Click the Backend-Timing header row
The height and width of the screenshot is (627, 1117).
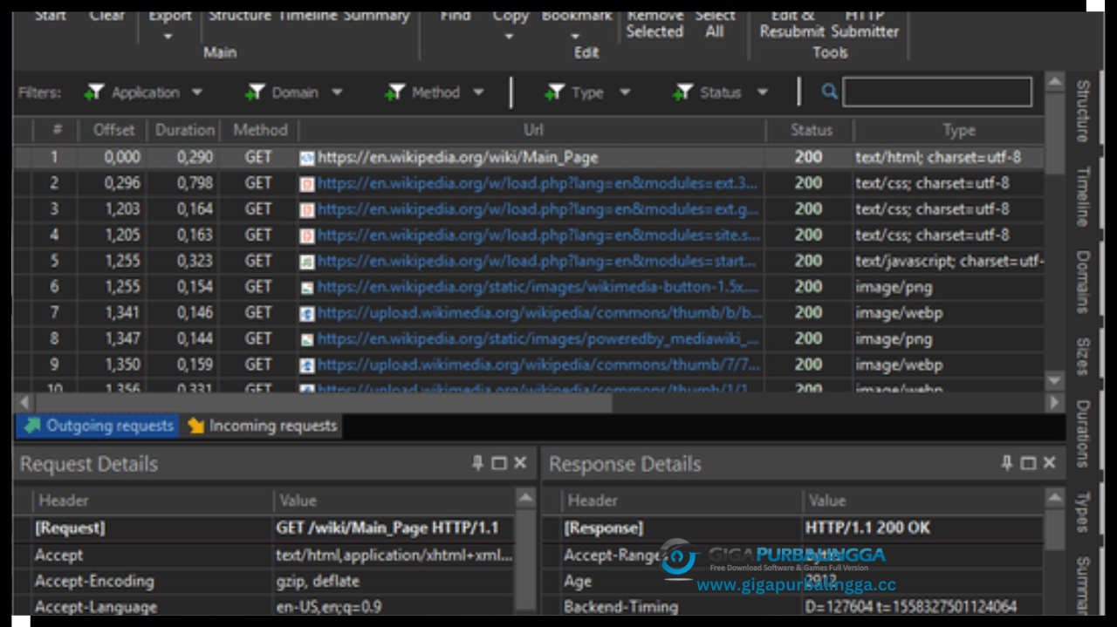(x=792, y=607)
